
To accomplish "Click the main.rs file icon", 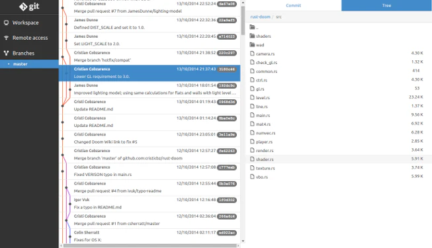I will click(252, 115).
